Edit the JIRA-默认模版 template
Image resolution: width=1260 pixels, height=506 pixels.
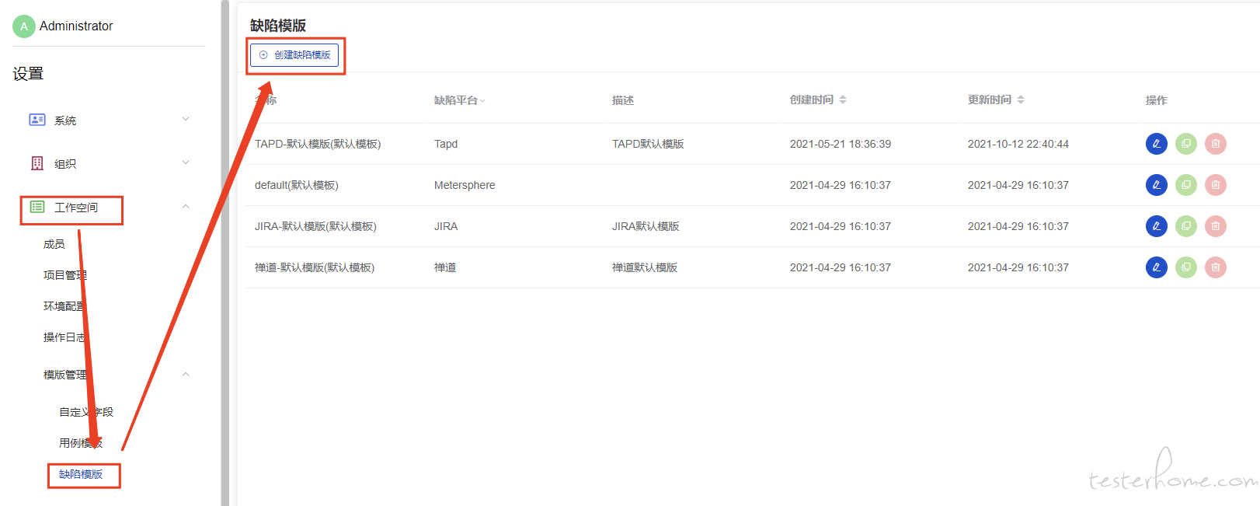point(1157,226)
